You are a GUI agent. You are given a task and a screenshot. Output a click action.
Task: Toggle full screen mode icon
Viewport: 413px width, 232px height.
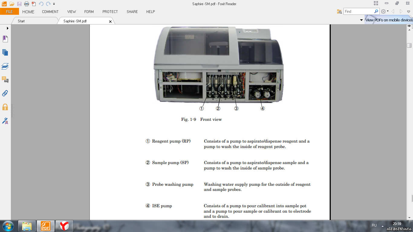[x=376, y=3]
